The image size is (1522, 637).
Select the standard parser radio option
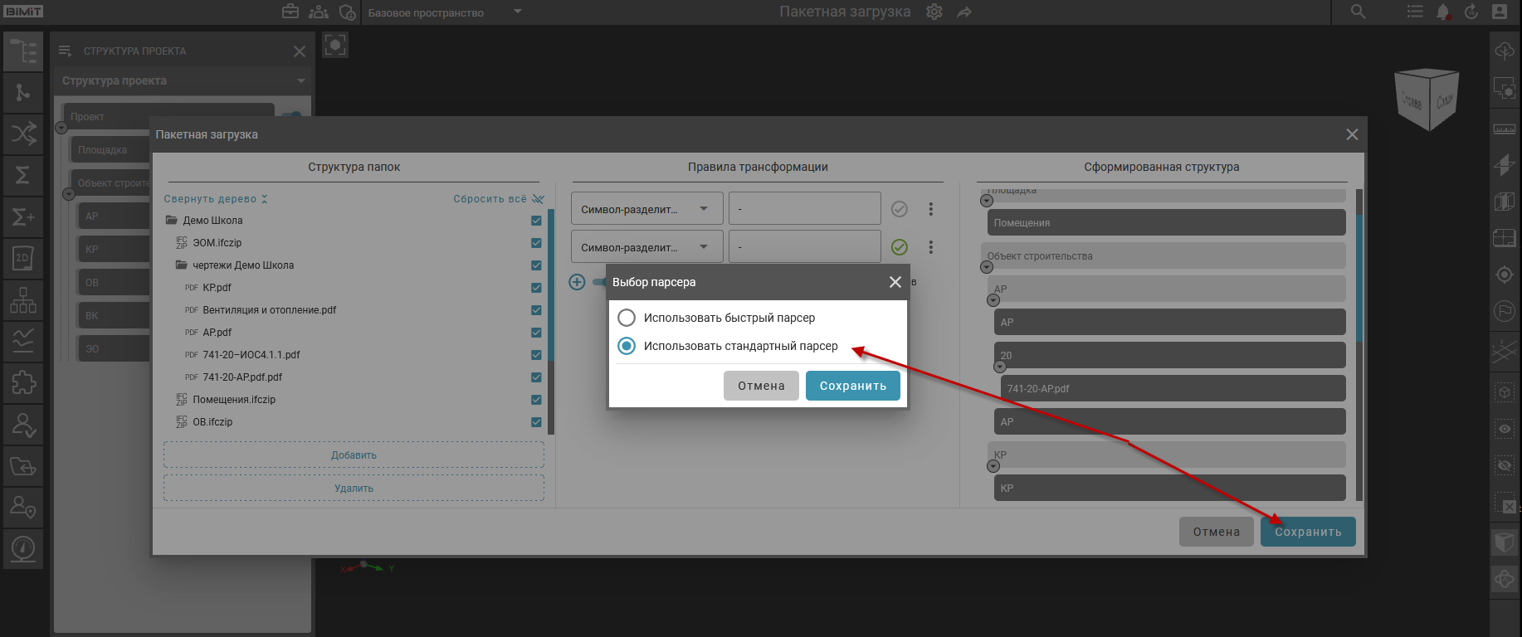[627, 346]
